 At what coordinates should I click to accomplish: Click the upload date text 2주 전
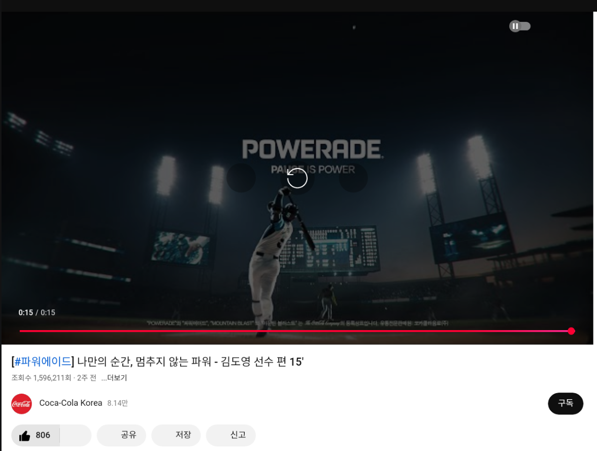pos(86,378)
